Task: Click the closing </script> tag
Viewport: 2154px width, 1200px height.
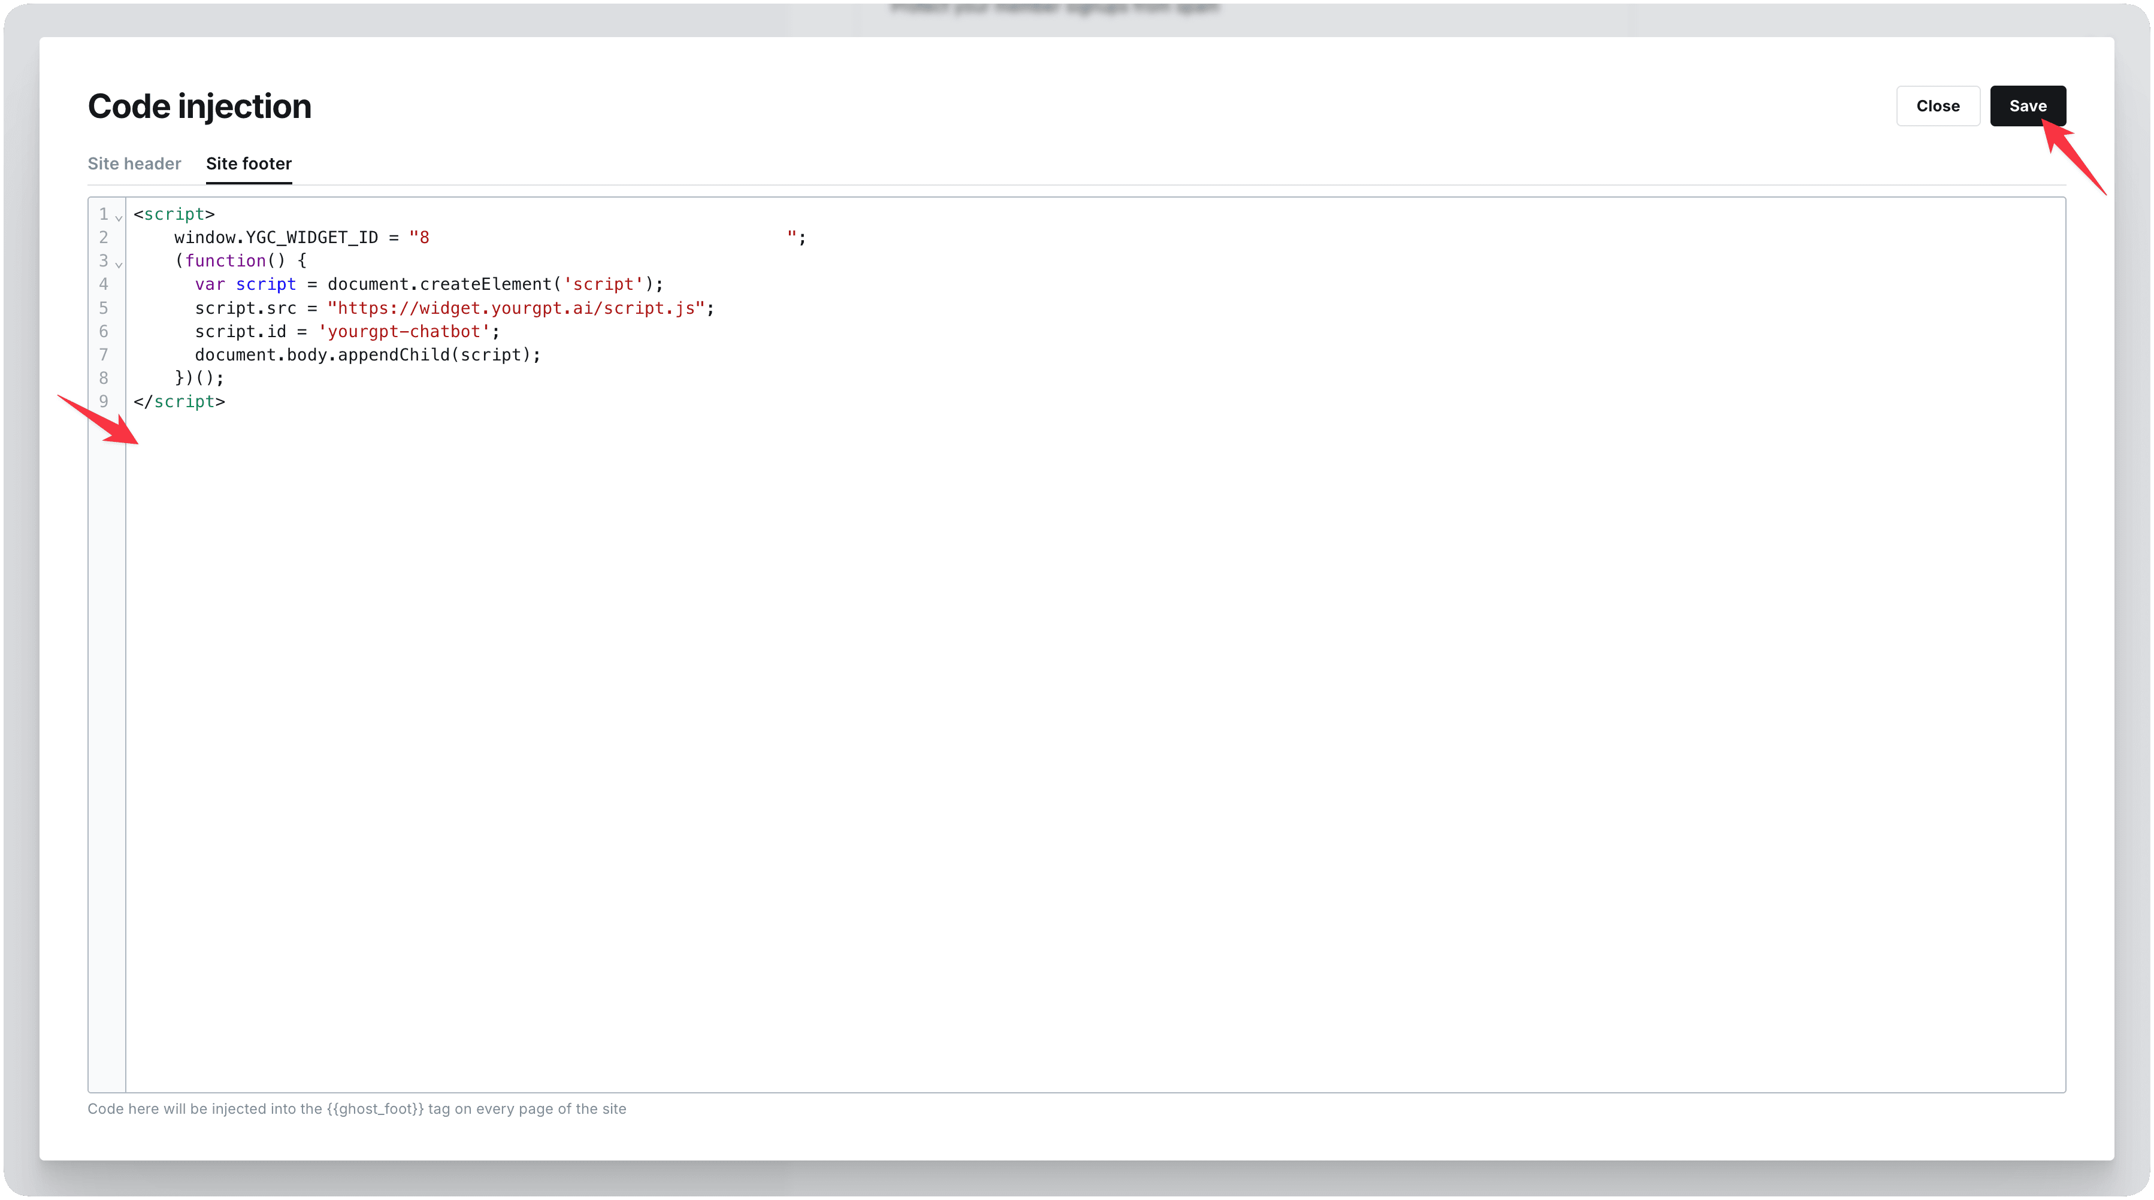Action: pyautogui.click(x=179, y=401)
